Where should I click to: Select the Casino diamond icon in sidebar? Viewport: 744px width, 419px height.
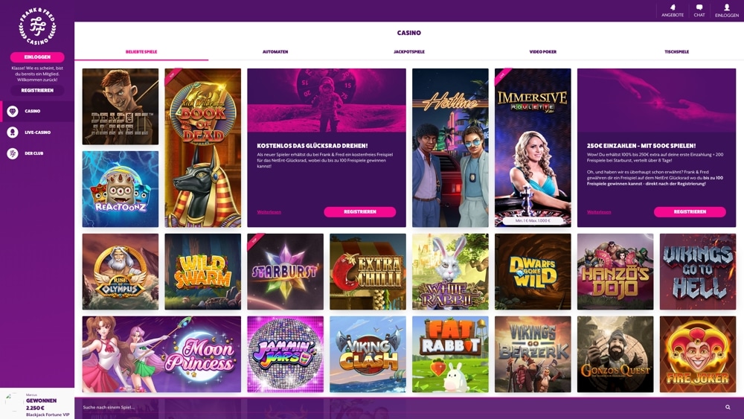point(13,111)
